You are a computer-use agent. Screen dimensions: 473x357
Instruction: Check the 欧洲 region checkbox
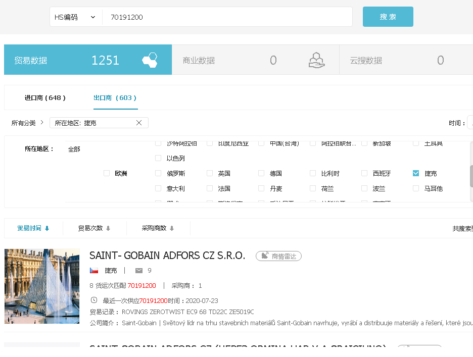pyautogui.click(x=107, y=173)
